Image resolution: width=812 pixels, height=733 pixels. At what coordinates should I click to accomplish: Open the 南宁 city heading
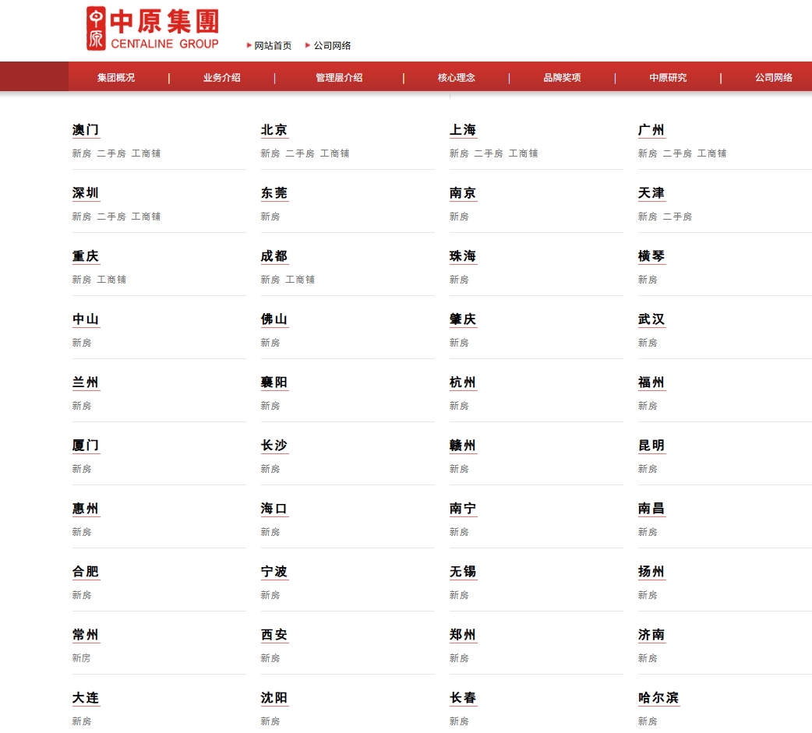[462, 509]
